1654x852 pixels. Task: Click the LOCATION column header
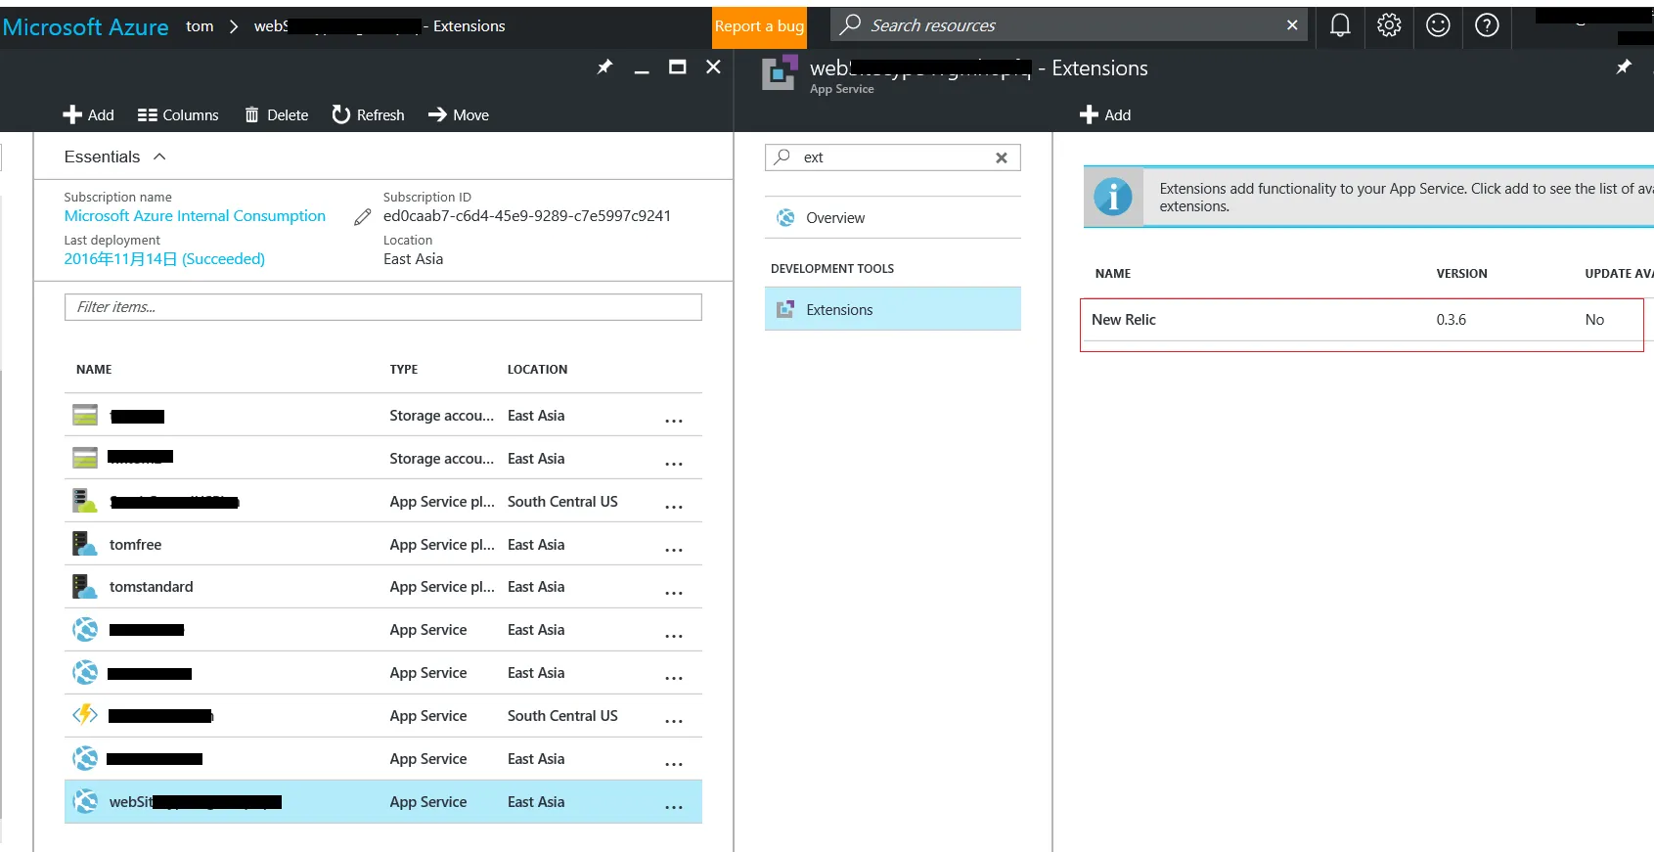(537, 370)
